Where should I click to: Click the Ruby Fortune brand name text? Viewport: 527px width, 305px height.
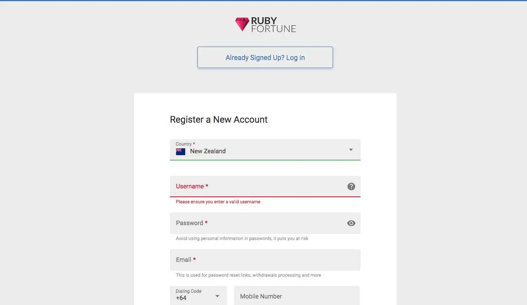(273, 24)
